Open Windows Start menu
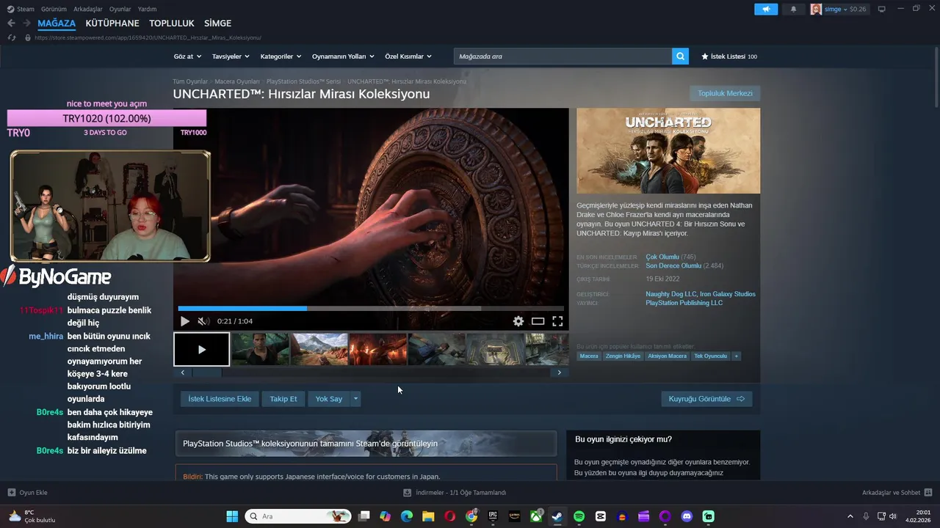Image resolution: width=940 pixels, height=528 pixels. (232, 516)
